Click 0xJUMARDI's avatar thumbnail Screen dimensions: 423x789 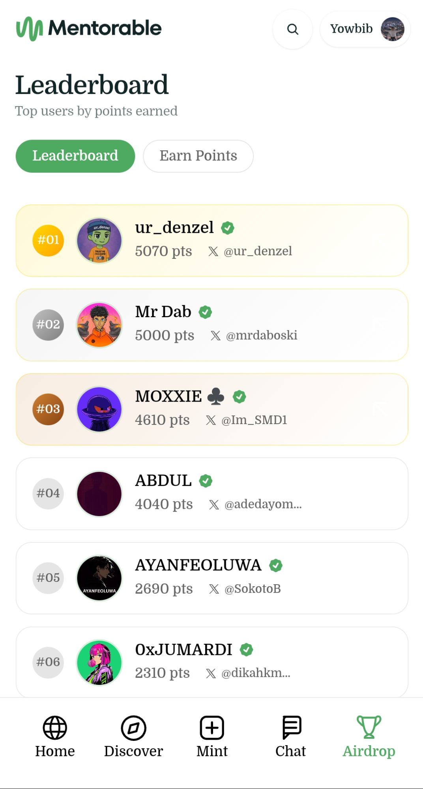click(99, 662)
